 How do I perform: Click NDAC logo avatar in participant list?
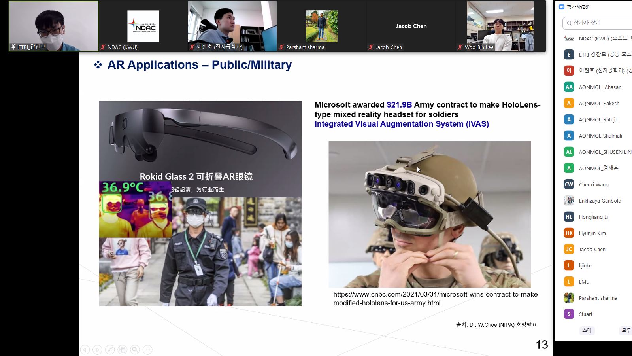pyautogui.click(x=569, y=38)
